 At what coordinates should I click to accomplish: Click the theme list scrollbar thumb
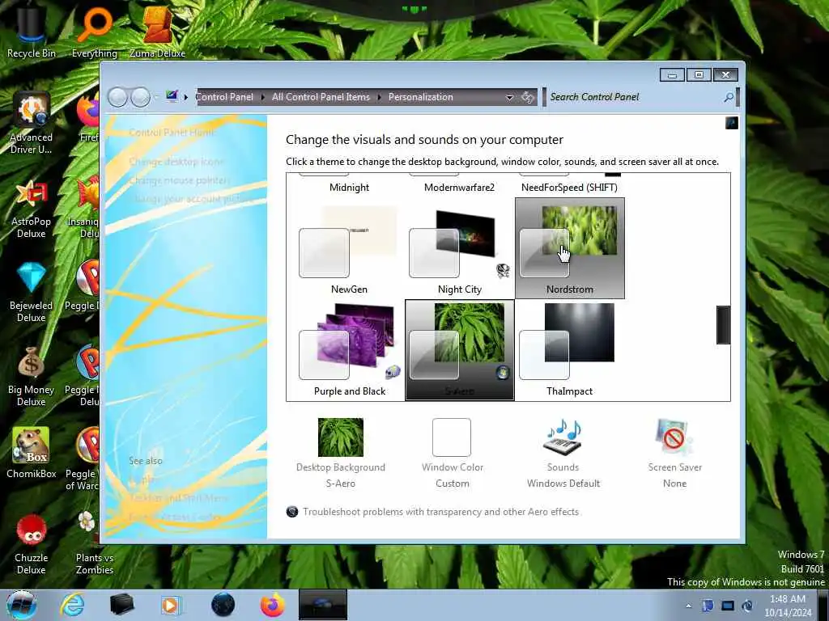point(723,325)
